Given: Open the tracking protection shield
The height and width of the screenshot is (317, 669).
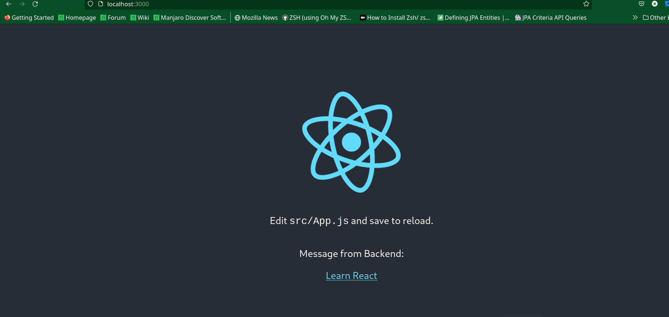Looking at the screenshot, I should click(x=90, y=4).
